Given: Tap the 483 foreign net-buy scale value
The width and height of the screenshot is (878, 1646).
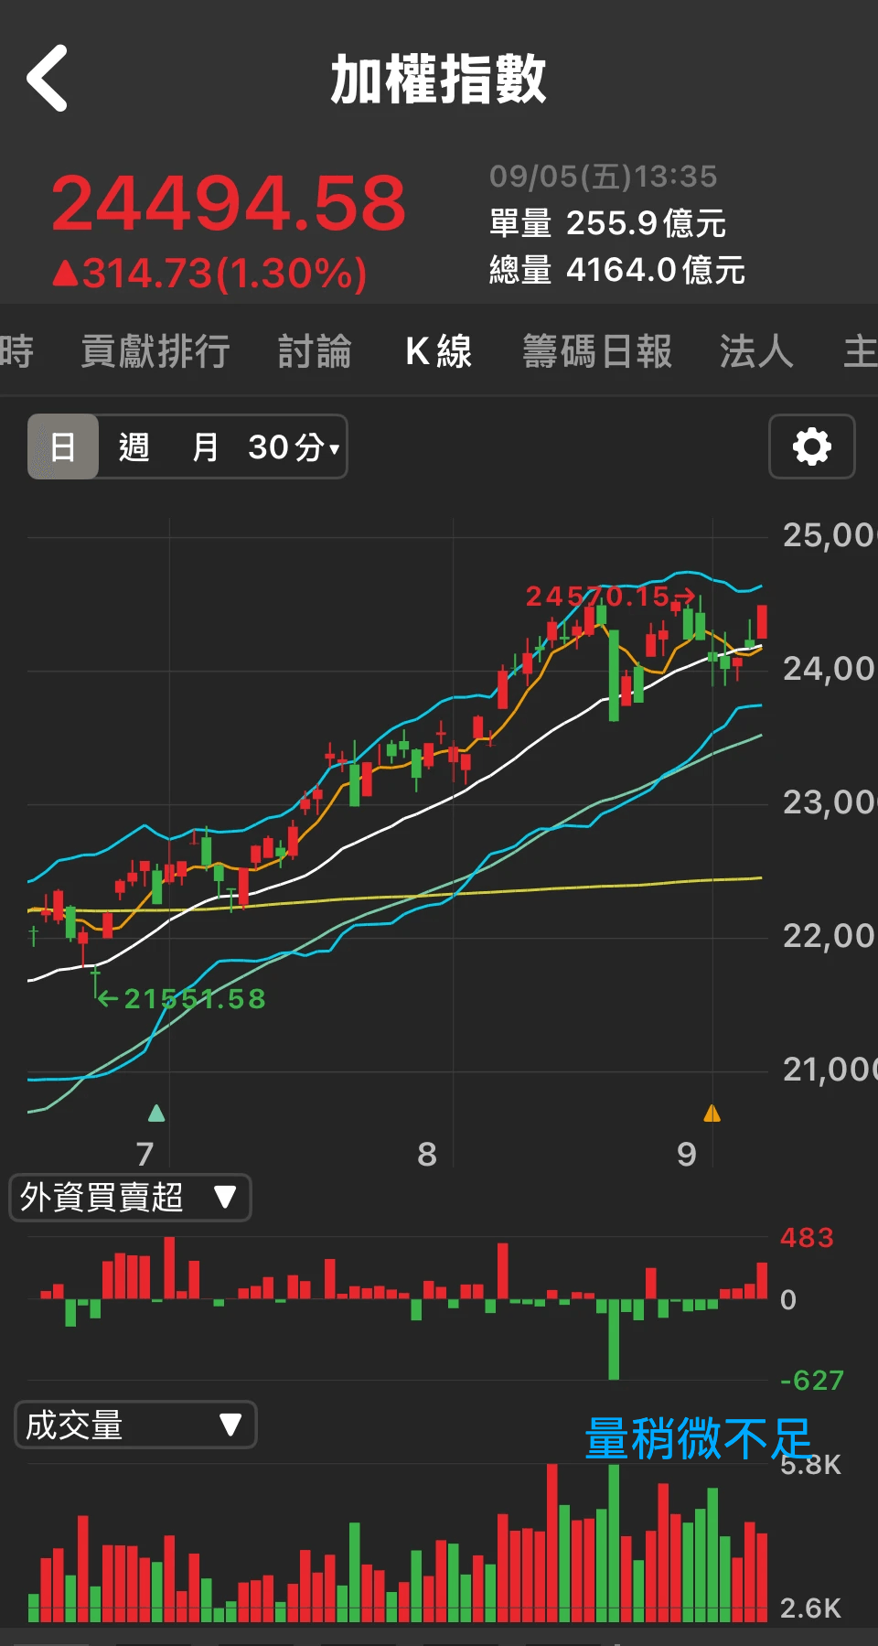Looking at the screenshot, I should point(807,1238).
